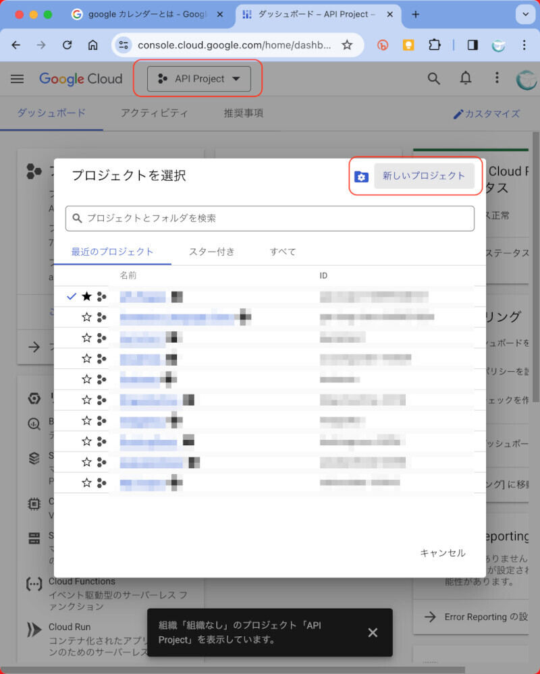This screenshot has width=540, height=674.
Task: Open the three-dot more options menu
Action: tap(497, 78)
